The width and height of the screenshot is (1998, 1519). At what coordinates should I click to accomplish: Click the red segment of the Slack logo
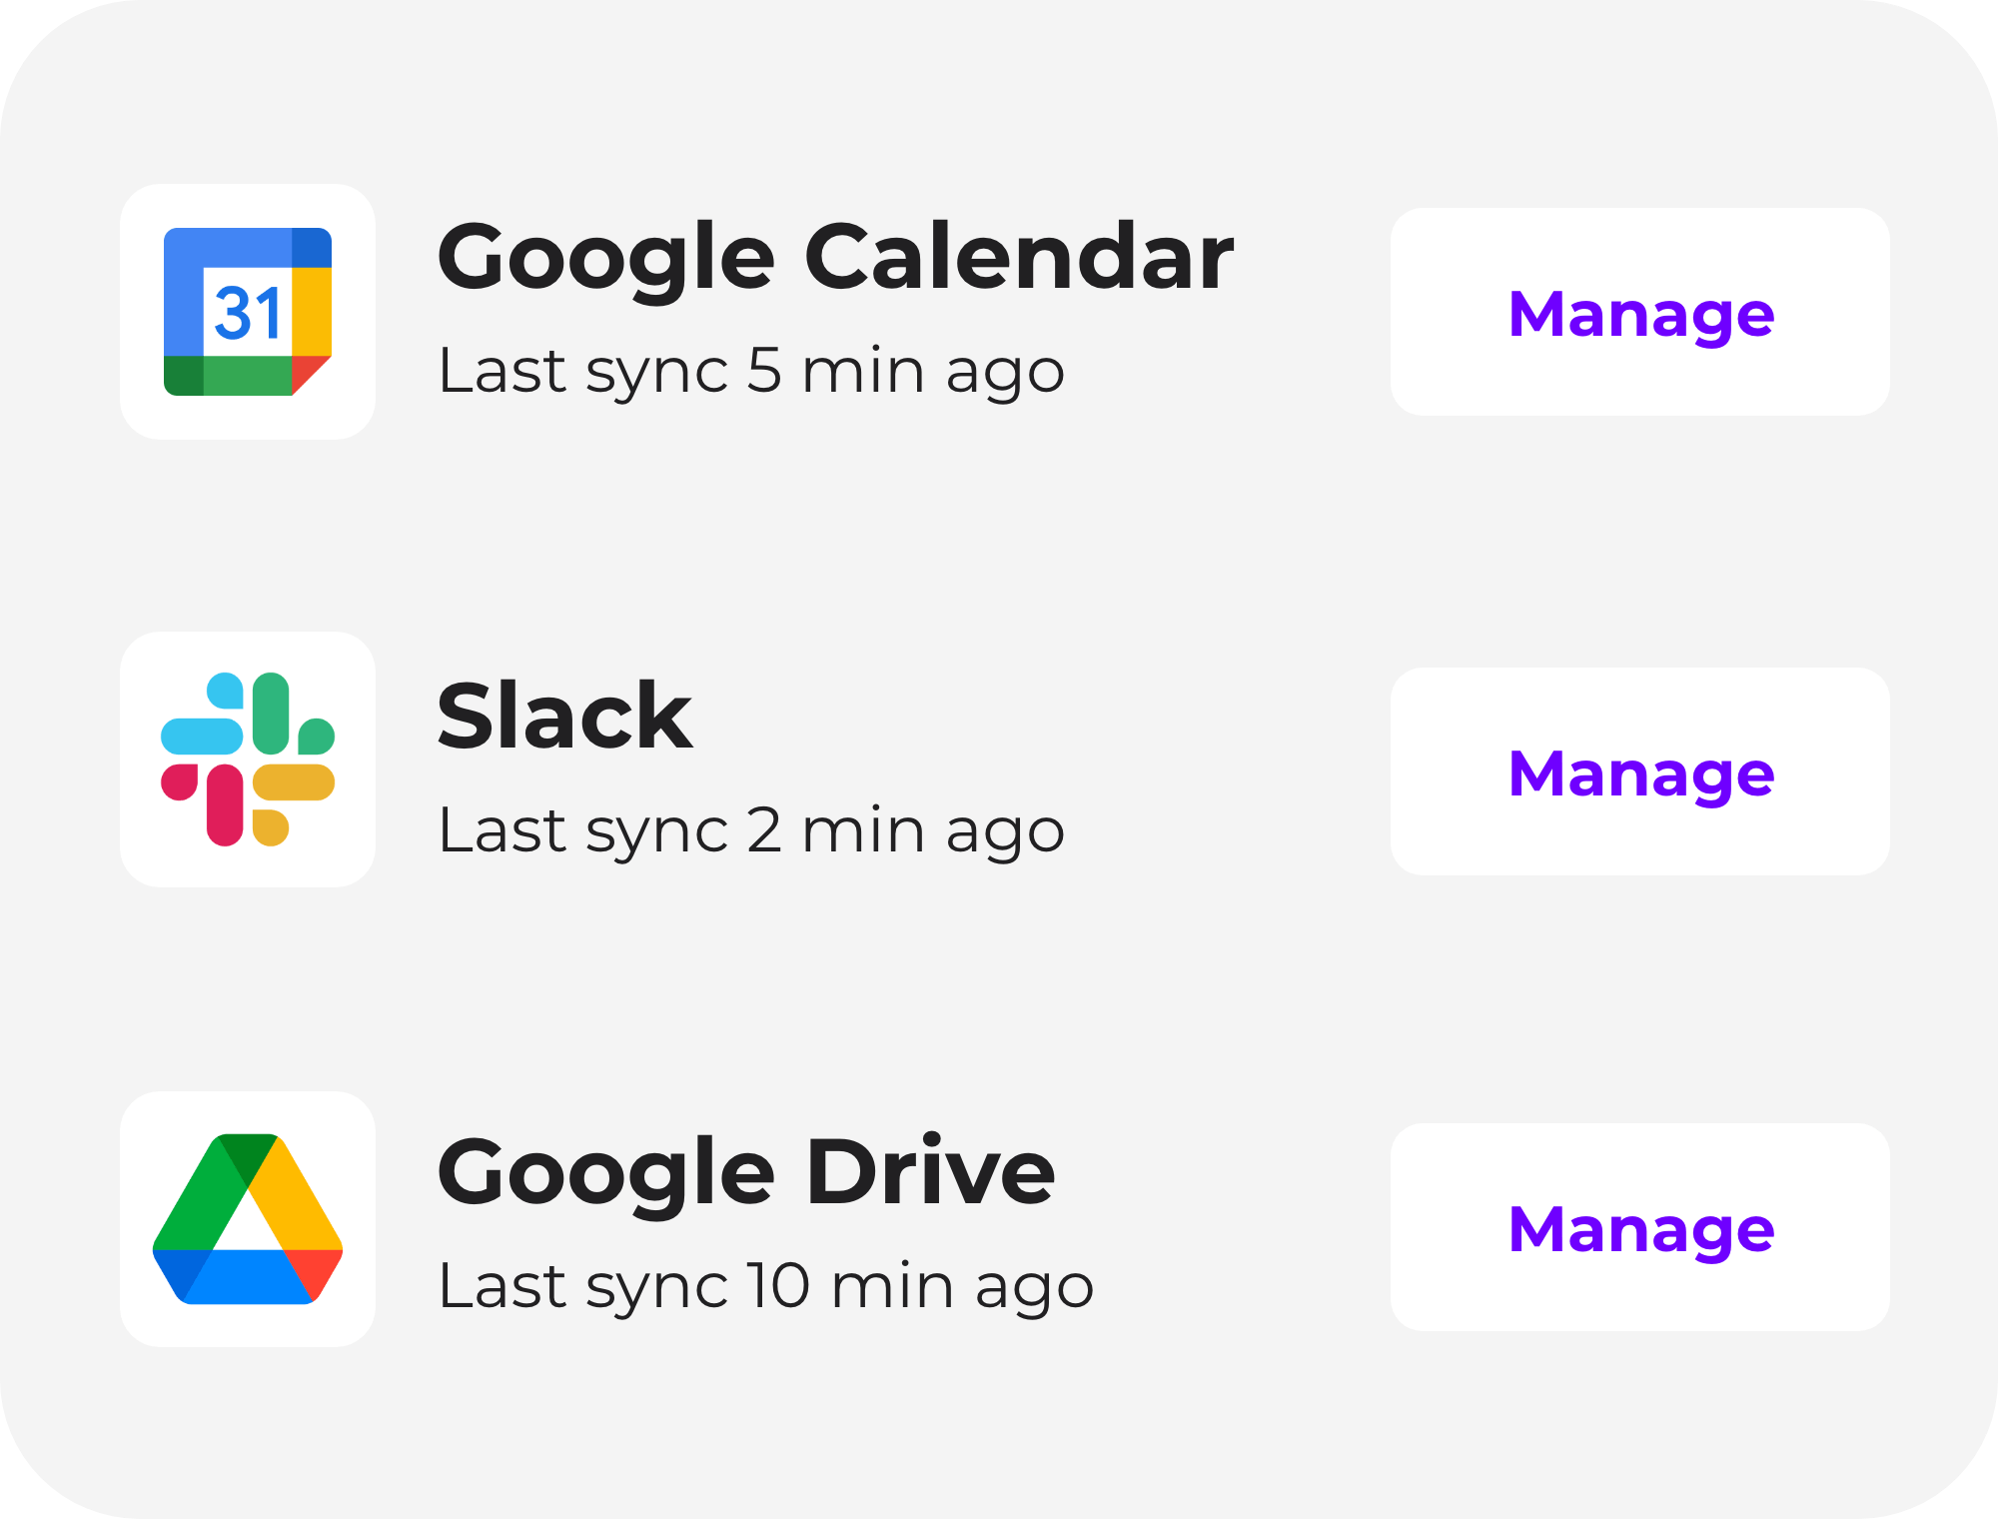point(225,804)
